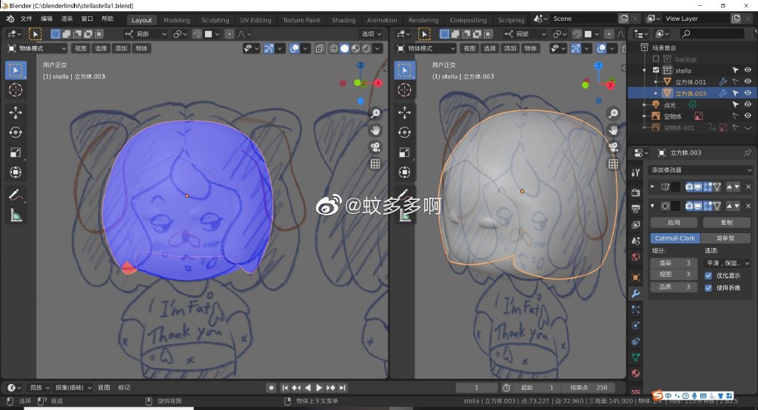Click the pan hand icon in left viewport
The width and height of the screenshot is (758, 410).
375,130
